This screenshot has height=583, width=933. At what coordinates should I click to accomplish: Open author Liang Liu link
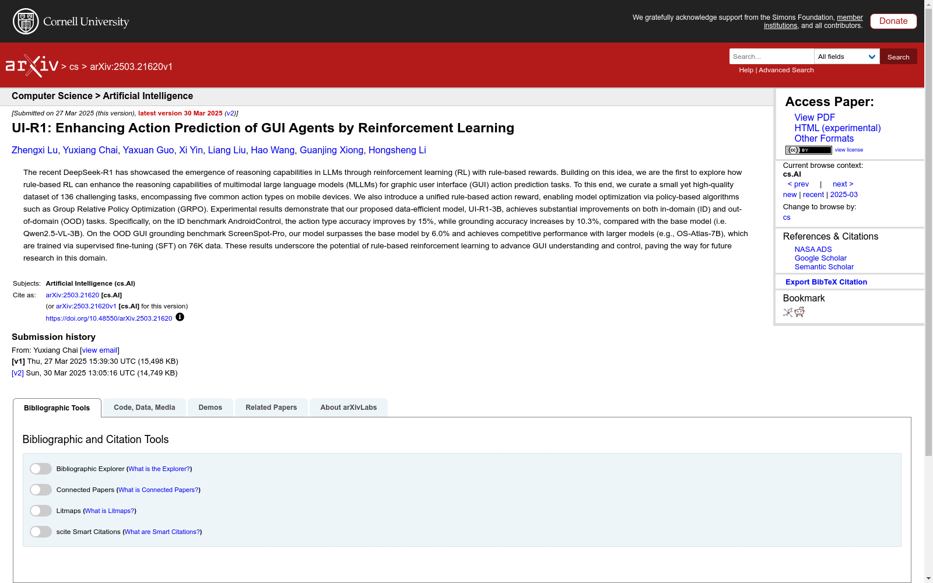click(227, 150)
